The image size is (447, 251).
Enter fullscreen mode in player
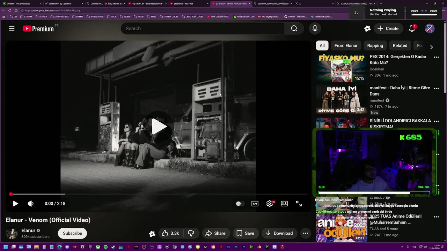click(299, 204)
